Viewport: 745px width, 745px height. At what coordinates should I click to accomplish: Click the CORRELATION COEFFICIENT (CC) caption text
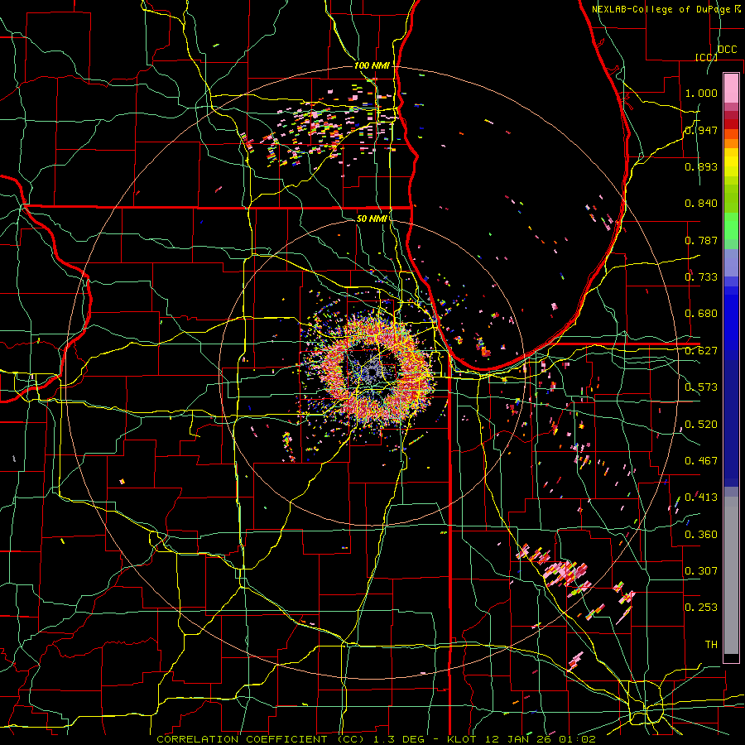tap(261, 739)
